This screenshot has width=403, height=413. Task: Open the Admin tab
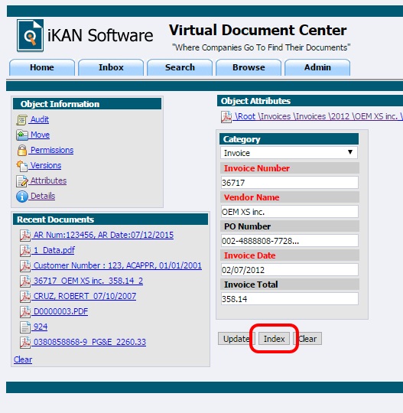[317, 67]
